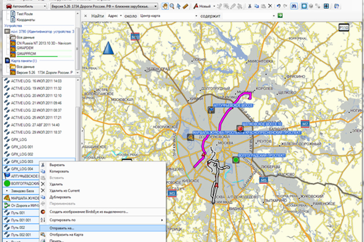Click the track list scroll-up arrow
The width and height of the screenshot is (364, 242).
coord(78,80)
